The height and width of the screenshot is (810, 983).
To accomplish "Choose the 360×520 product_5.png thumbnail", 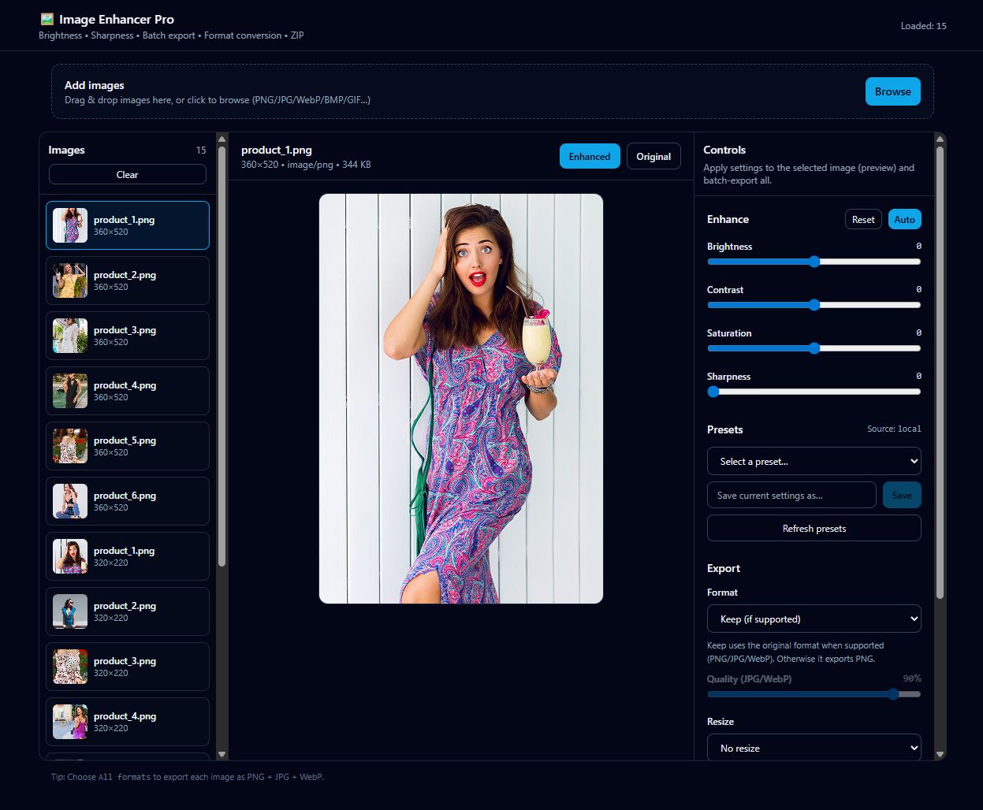I will click(x=128, y=446).
